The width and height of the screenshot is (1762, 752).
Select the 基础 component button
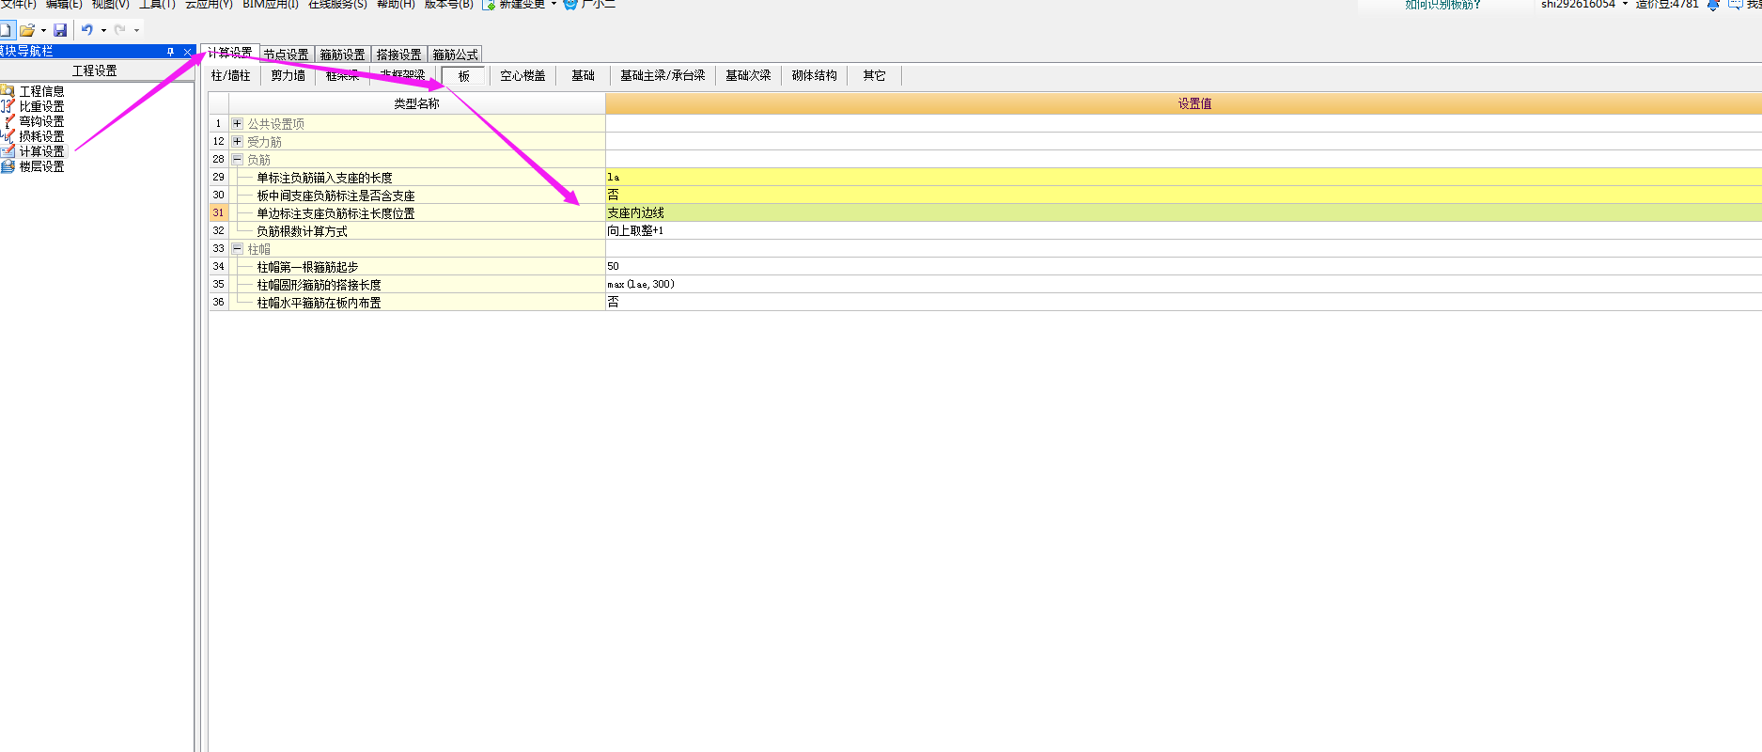click(x=583, y=75)
